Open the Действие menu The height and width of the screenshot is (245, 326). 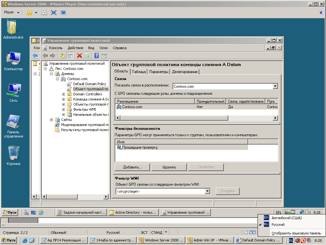point(75,48)
